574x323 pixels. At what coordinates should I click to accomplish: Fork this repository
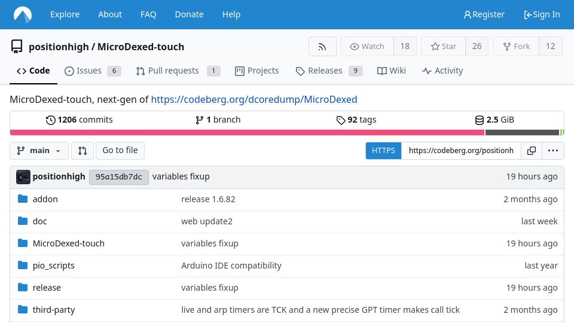coord(516,47)
